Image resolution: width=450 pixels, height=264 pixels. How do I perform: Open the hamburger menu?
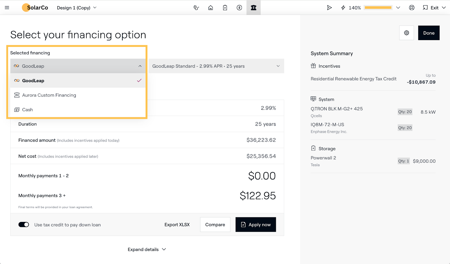point(7,8)
